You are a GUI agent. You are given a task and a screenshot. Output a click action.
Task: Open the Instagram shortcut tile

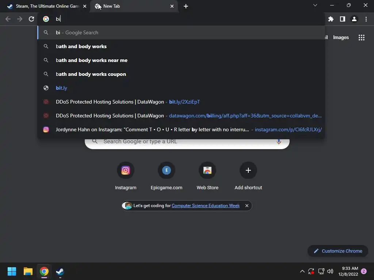click(x=126, y=176)
